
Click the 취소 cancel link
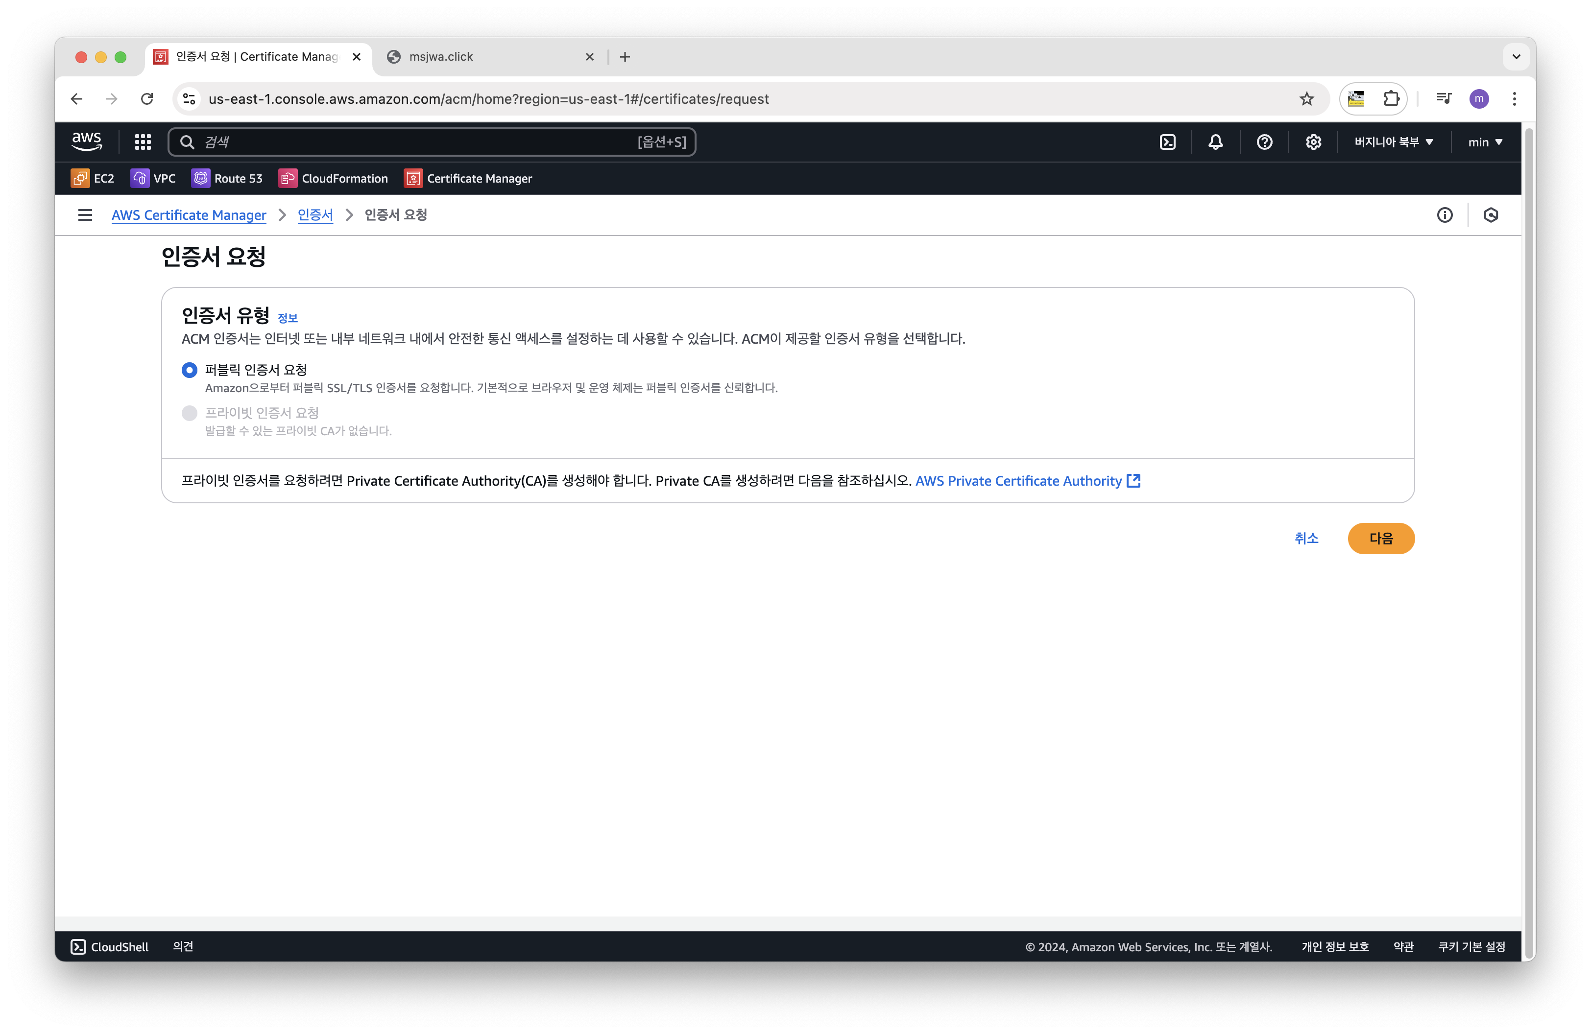pyautogui.click(x=1305, y=539)
